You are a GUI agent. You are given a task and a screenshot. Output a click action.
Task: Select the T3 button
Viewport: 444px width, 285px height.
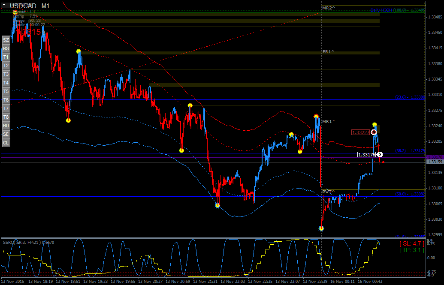[6, 74]
